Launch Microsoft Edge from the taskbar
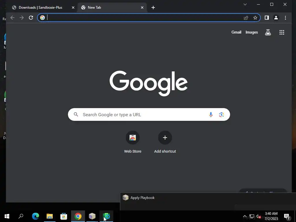Screen dimensions: 296x222 click(x=36, y=216)
